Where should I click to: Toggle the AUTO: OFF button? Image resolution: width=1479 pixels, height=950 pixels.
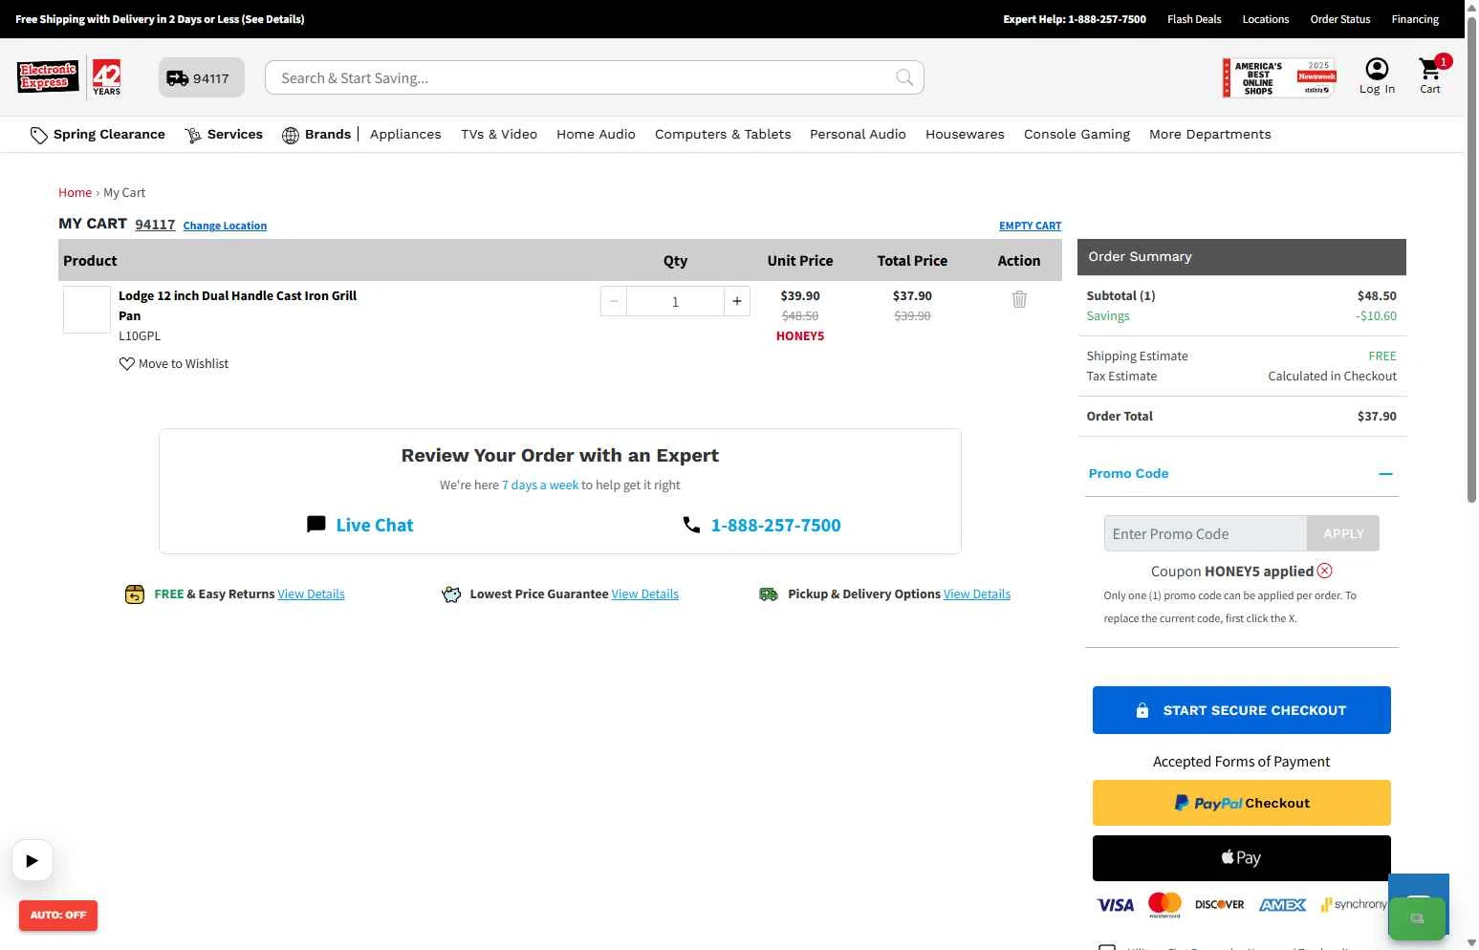point(58,915)
